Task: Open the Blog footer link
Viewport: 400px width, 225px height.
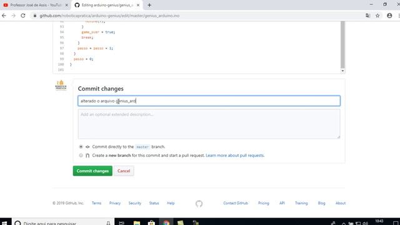Action: tap(321, 203)
